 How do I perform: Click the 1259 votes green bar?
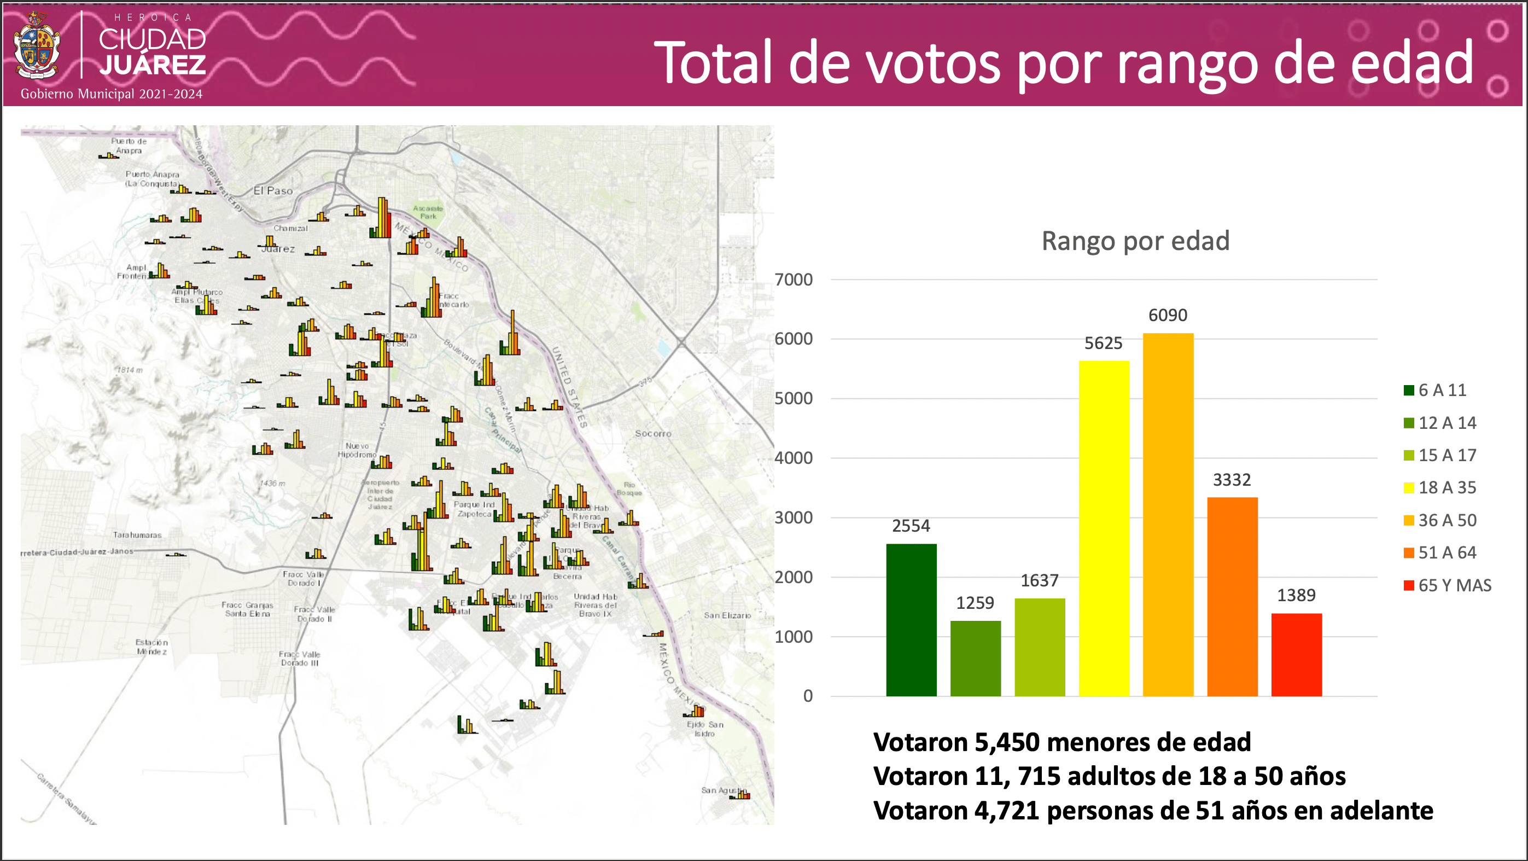[x=975, y=658]
